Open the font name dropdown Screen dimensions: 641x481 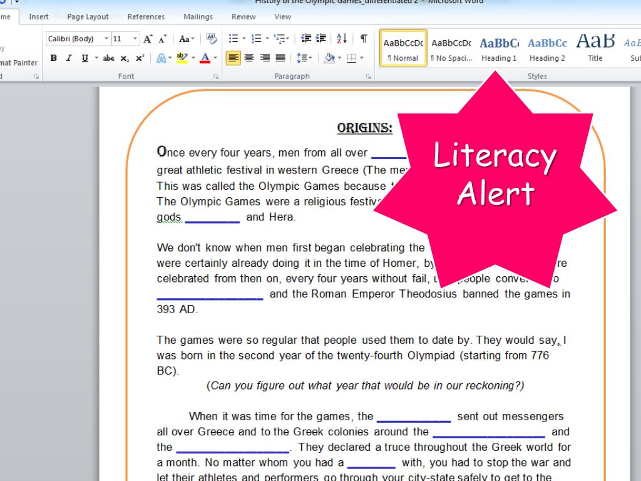point(106,38)
